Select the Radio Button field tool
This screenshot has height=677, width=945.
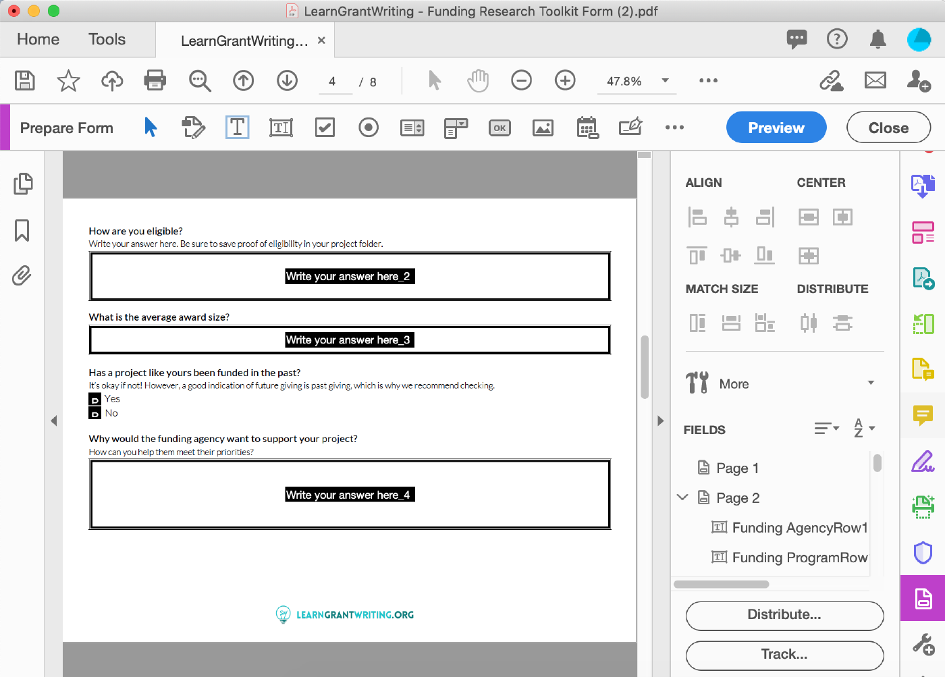(x=369, y=127)
